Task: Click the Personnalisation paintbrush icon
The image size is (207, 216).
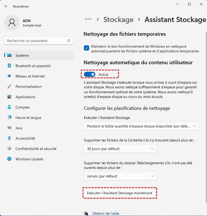Action: (x=9, y=87)
